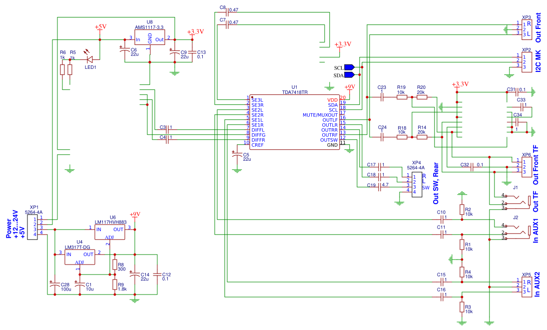Select the LM317T-DG regulator U4
Viewport: 547px width, 330px height.
pyautogui.click(x=79, y=257)
